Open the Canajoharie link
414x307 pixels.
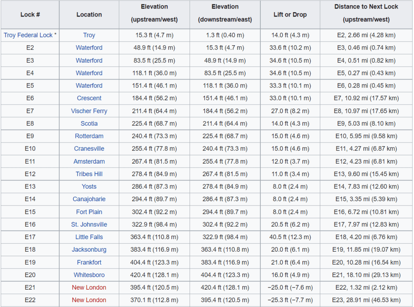tap(89, 199)
